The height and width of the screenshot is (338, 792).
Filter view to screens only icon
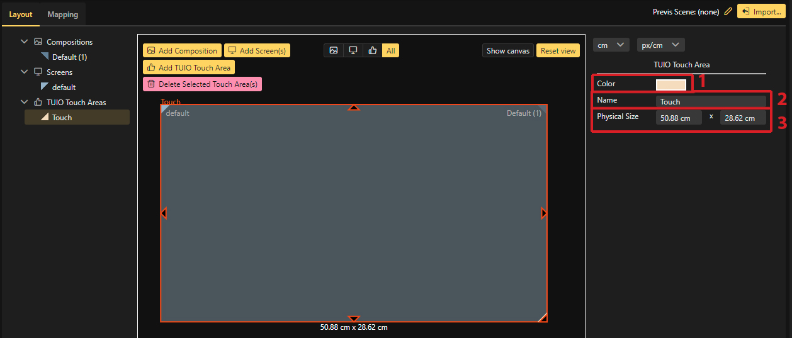point(353,51)
